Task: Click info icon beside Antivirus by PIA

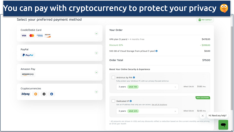Action: (x=134, y=77)
